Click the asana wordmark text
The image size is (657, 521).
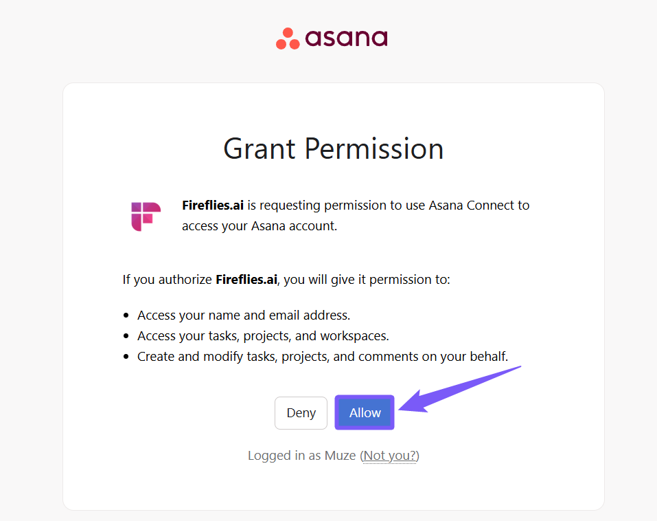click(x=346, y=37)
